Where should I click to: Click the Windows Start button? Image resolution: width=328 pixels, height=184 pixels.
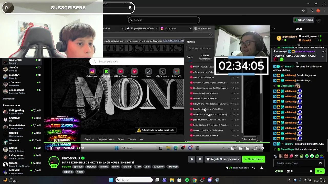(x=111, y=180)
